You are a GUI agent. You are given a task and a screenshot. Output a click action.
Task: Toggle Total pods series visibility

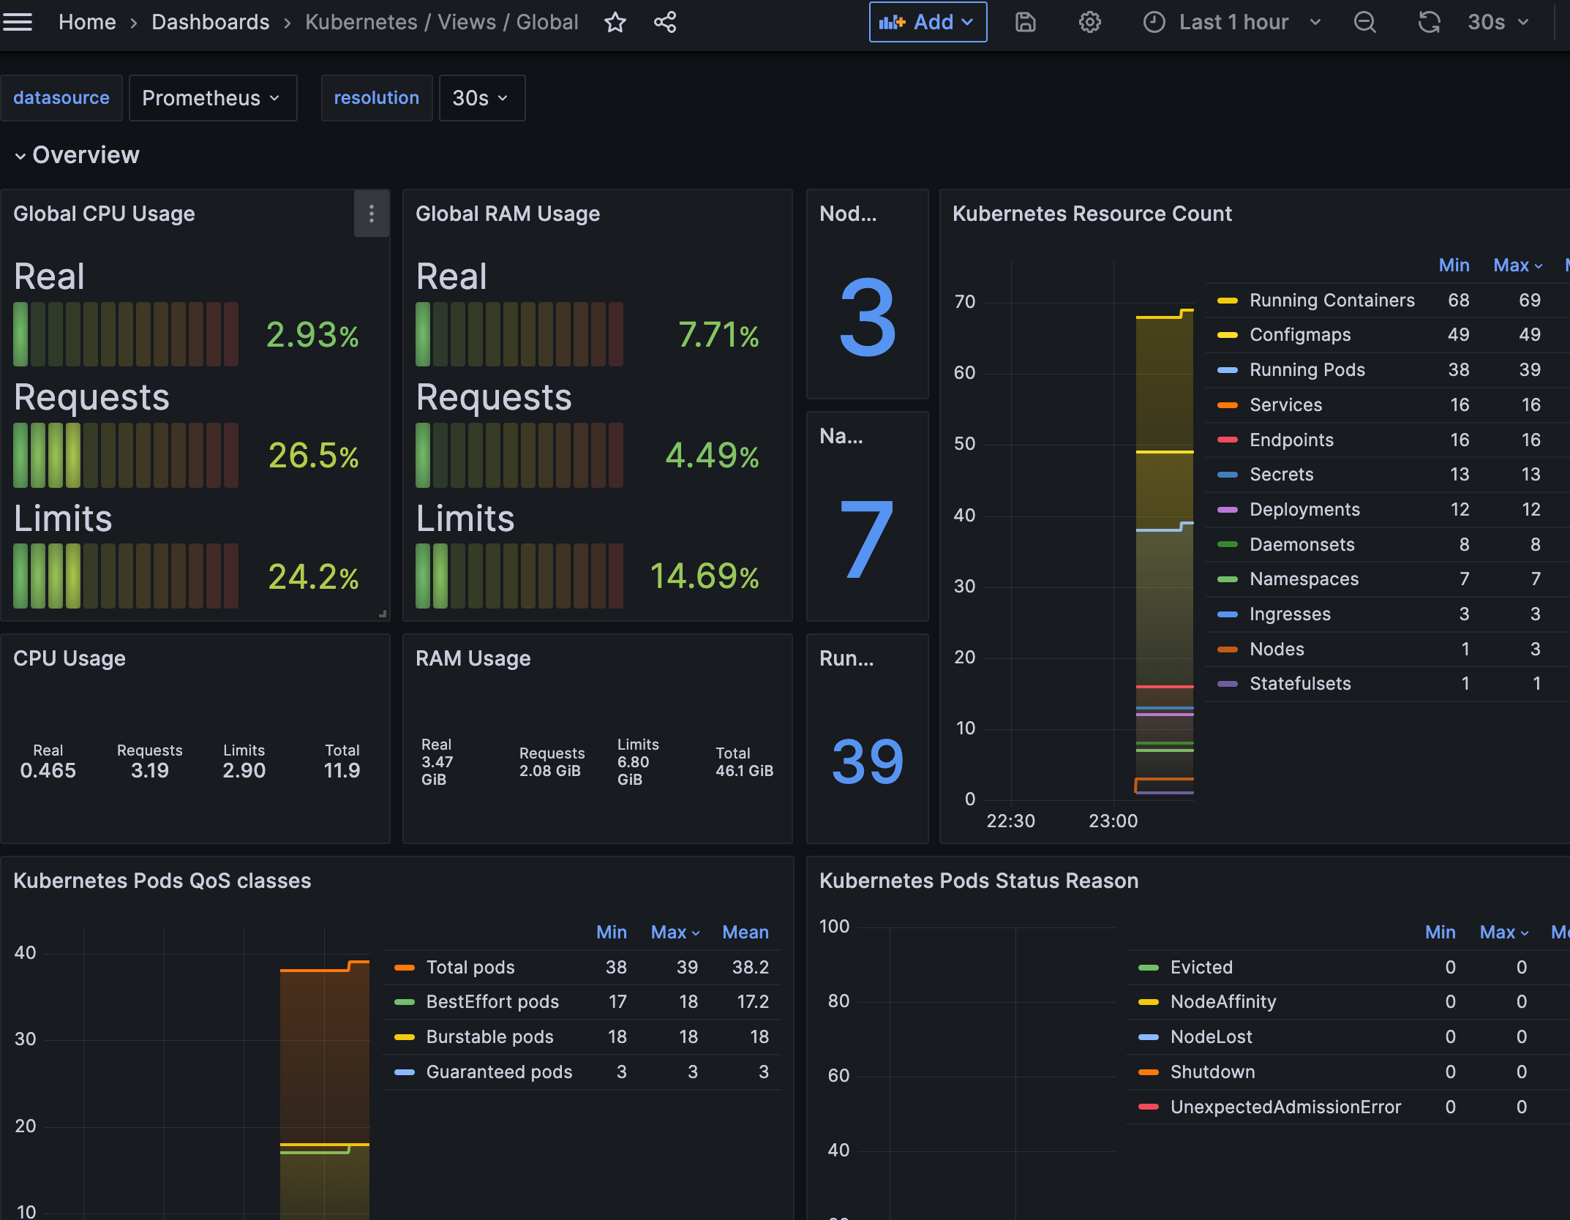(470, 967)
